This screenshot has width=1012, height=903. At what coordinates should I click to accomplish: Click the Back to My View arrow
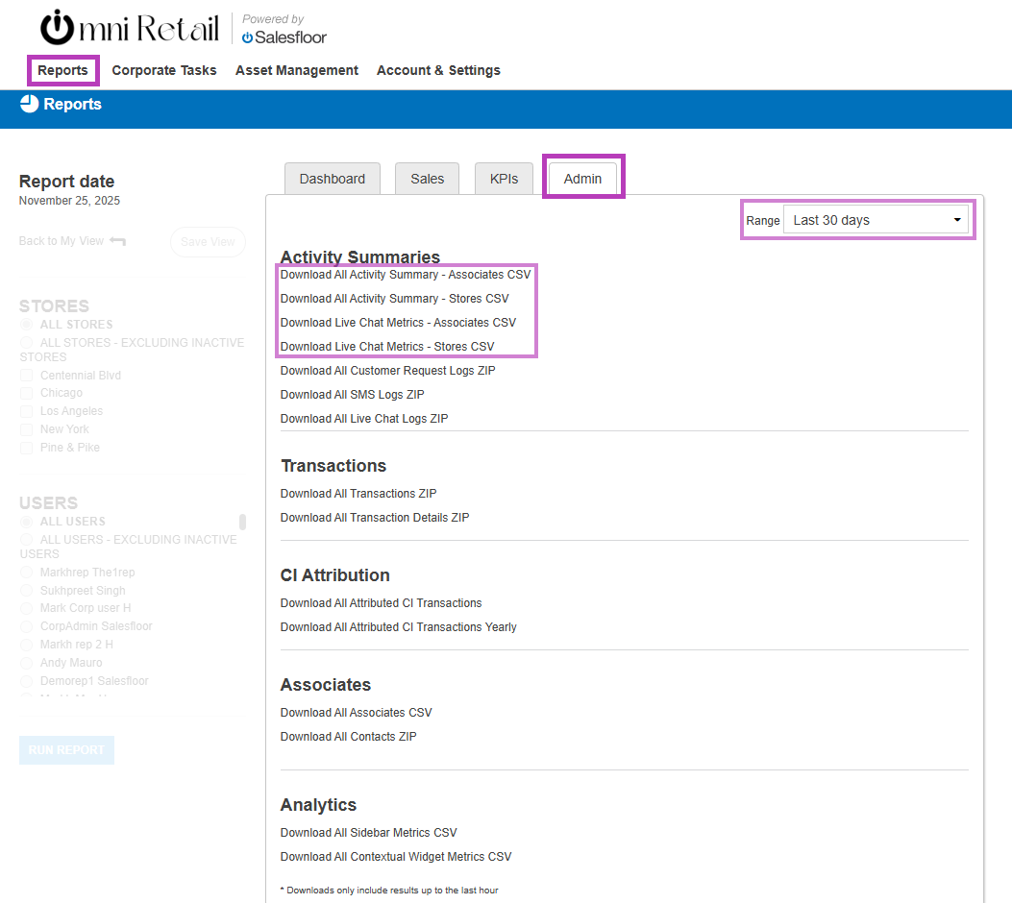pos(117,241)
